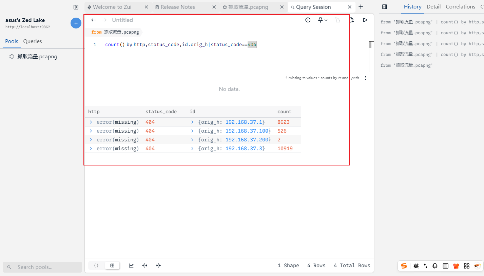Screen dimensions: 484x276
Task: Open the Detail tab in the right pane
Action: click(x=433, y=7)
